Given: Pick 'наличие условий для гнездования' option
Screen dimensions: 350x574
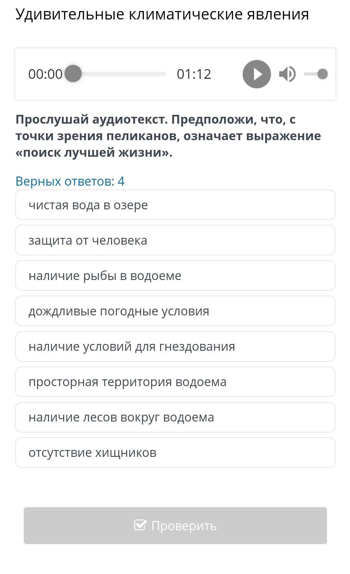Looking at the screenshot, I should tap(175, 347).
